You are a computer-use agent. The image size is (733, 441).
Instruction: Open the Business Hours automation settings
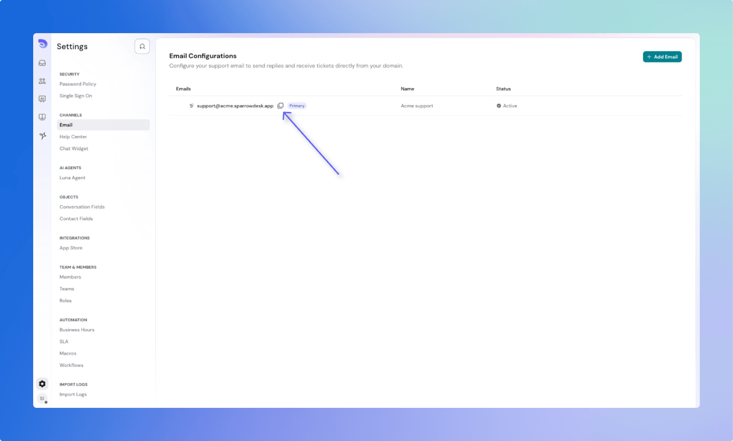(x=77, y=329)
